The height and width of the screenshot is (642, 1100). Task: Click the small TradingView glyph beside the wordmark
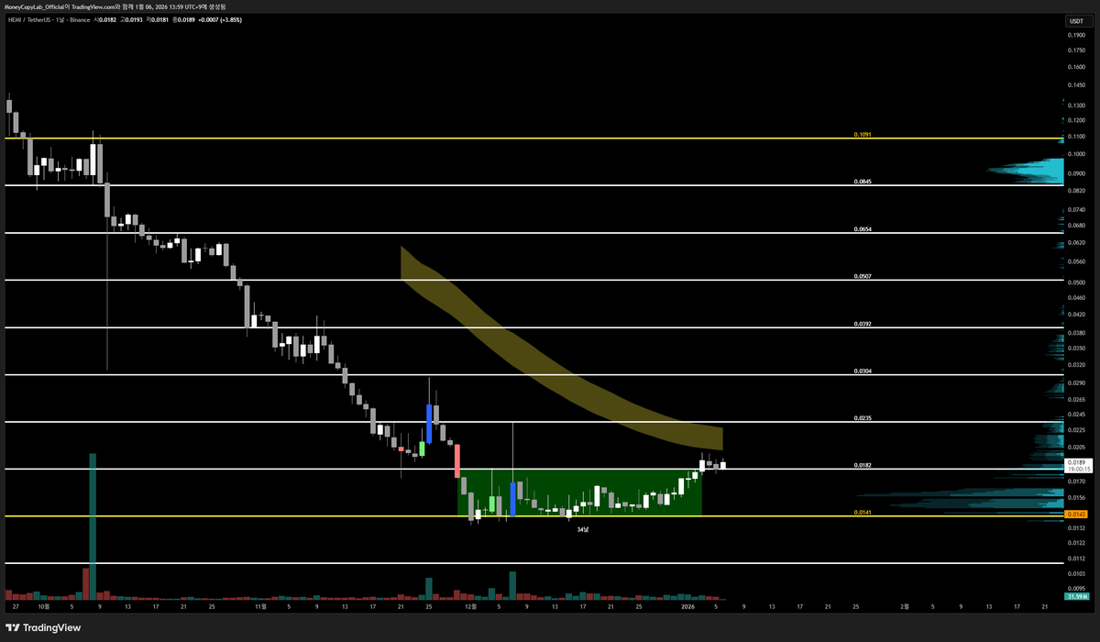13,628
